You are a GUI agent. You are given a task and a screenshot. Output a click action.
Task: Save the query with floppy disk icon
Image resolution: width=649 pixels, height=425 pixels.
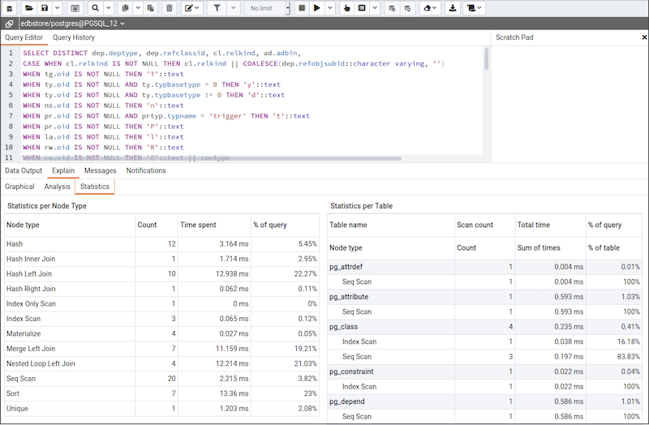(45, 8)
